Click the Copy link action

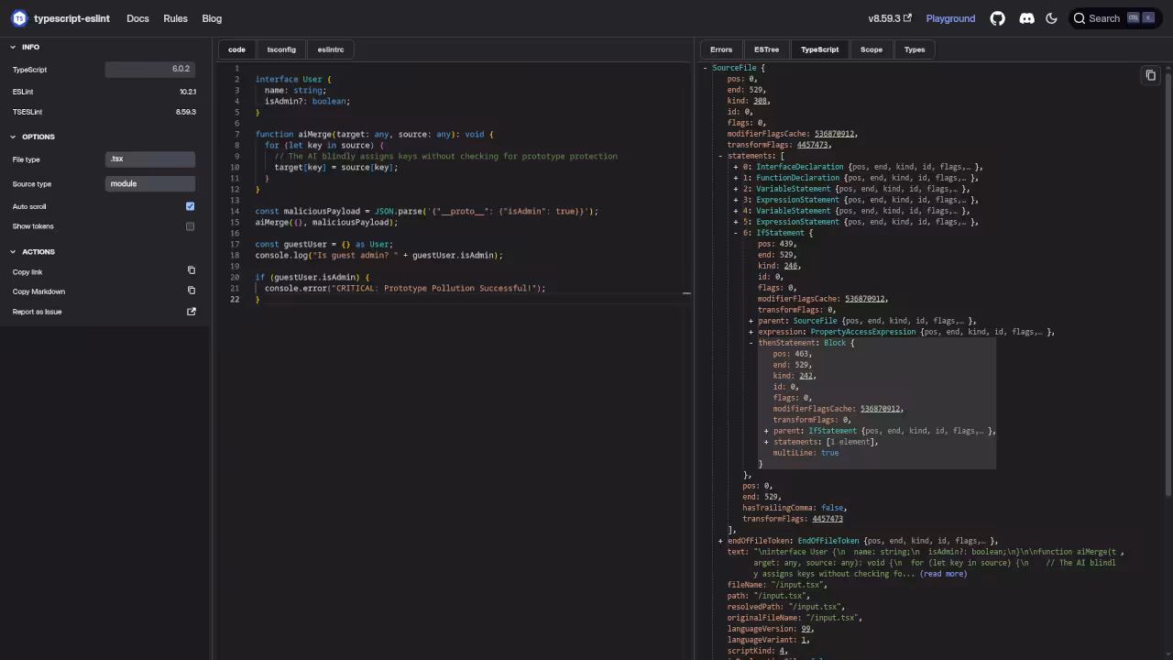pyautogui.click(x=104, y=271)
